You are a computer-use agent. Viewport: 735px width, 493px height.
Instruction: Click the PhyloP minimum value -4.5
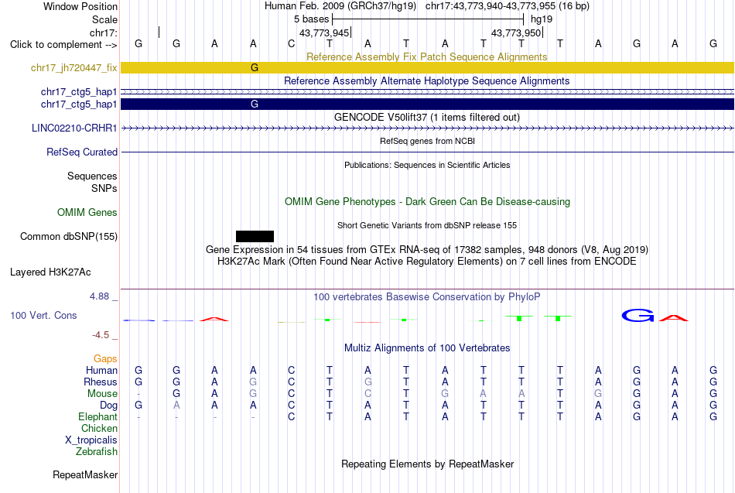click(x=101, y=335)
